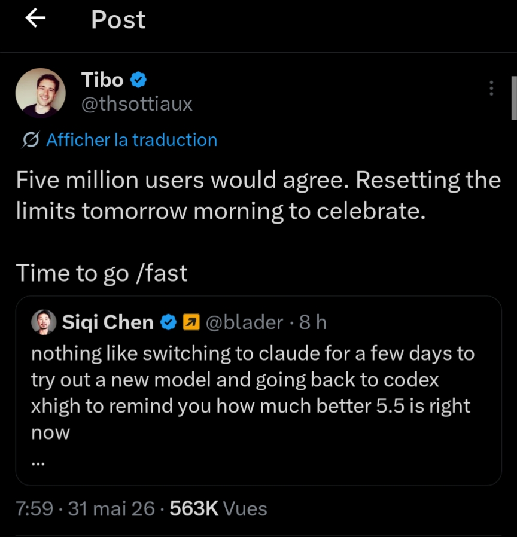Open the @blader handle in quote

pos(245,322)
